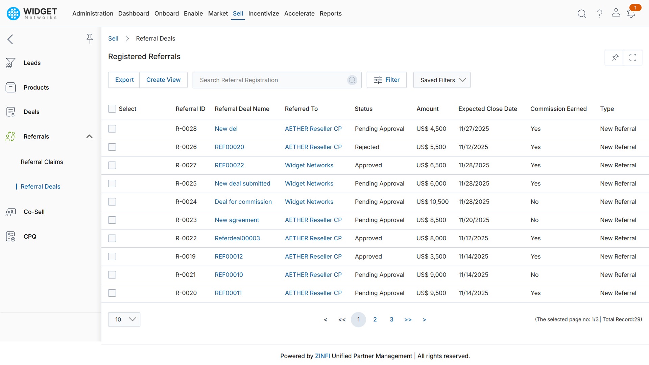
Task: Switch to the Market menu tab
Action: [x=218, y=14]
